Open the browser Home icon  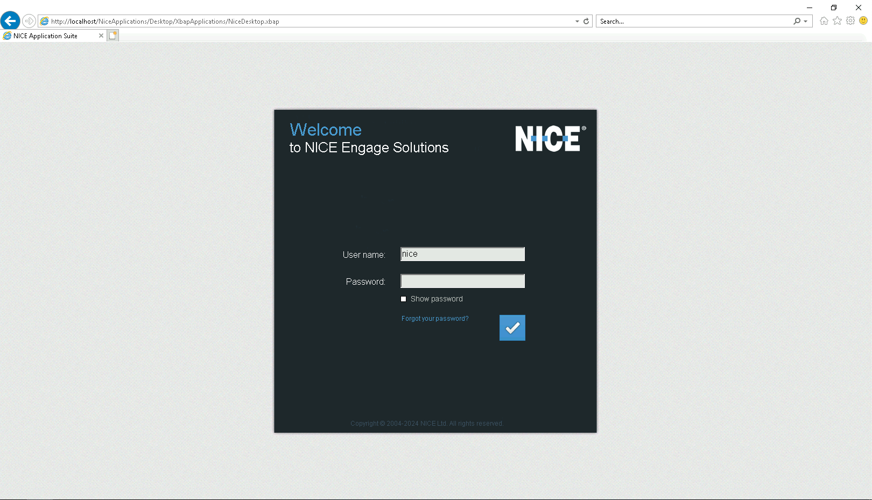824,21
